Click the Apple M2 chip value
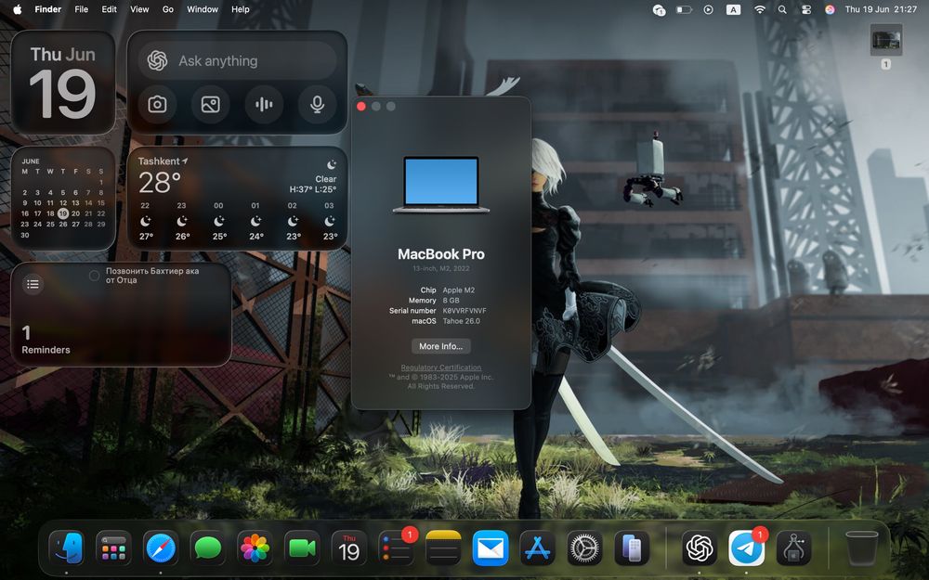This screenshot has height=580, width=929. 459,290
